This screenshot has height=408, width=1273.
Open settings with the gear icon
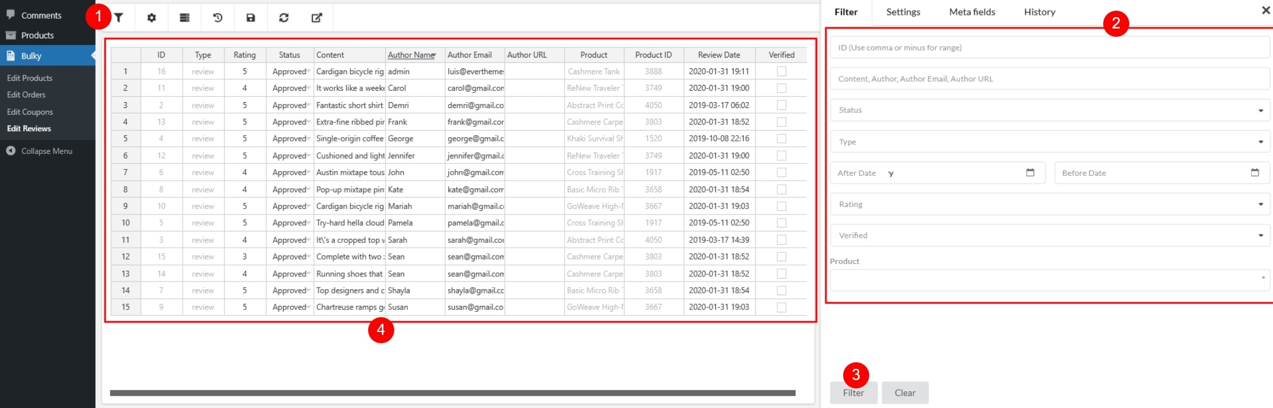(x=151, y=18)
